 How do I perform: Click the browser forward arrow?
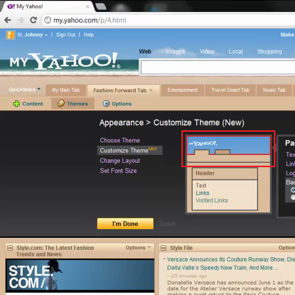[x=20, y=20]
